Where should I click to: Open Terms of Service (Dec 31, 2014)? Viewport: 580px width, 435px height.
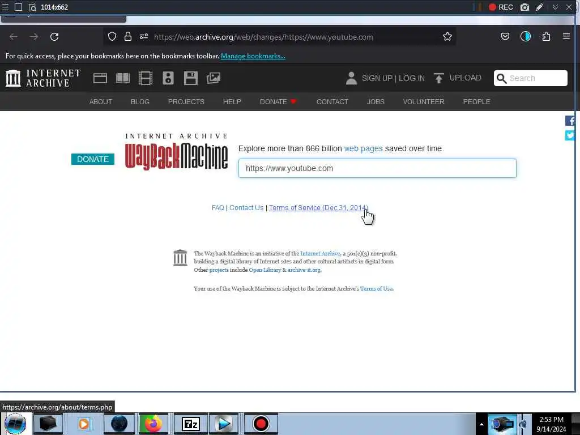(318, 207)
